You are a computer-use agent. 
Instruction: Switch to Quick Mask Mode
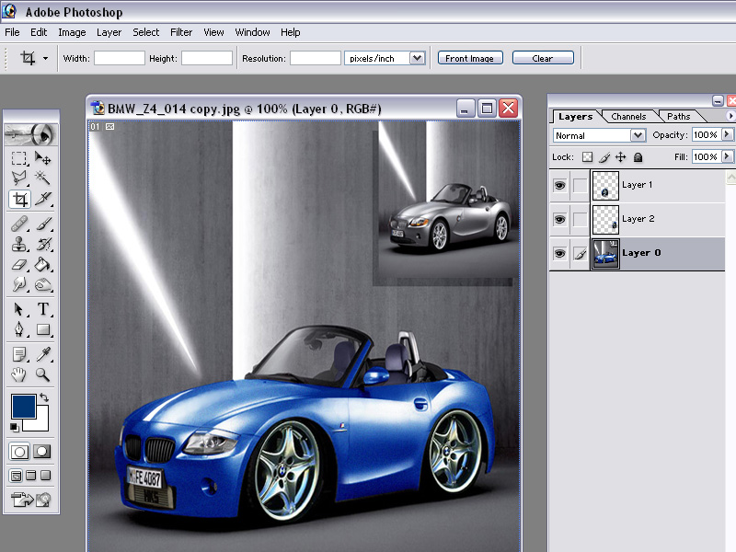(x=41, y=452)
